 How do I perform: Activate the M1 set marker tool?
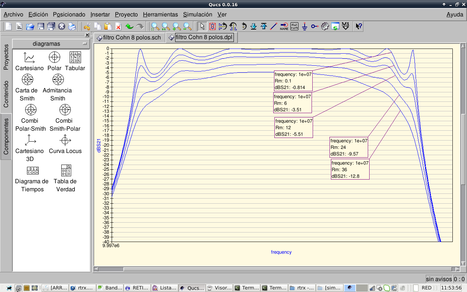tap(346, 26)
